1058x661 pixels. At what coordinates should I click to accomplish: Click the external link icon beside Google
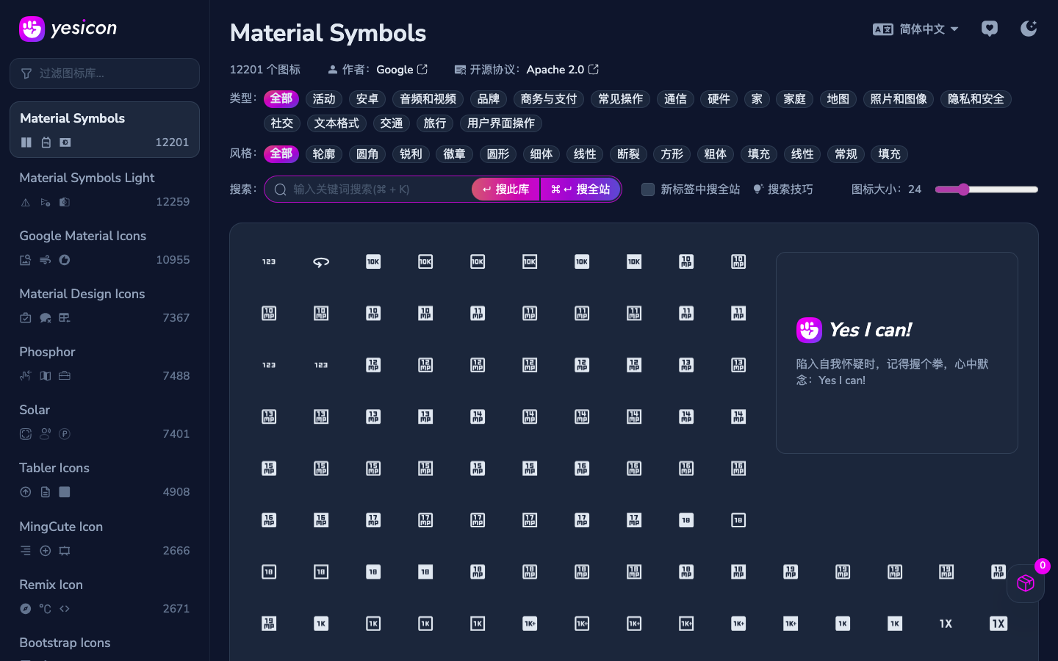pyautogui.click(x=427, y=69)
